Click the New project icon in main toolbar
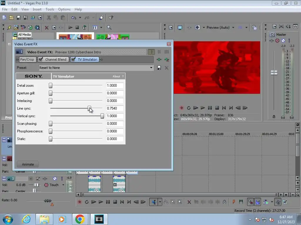301x225 pixels. pyautogui.click(x=4, y=18)
